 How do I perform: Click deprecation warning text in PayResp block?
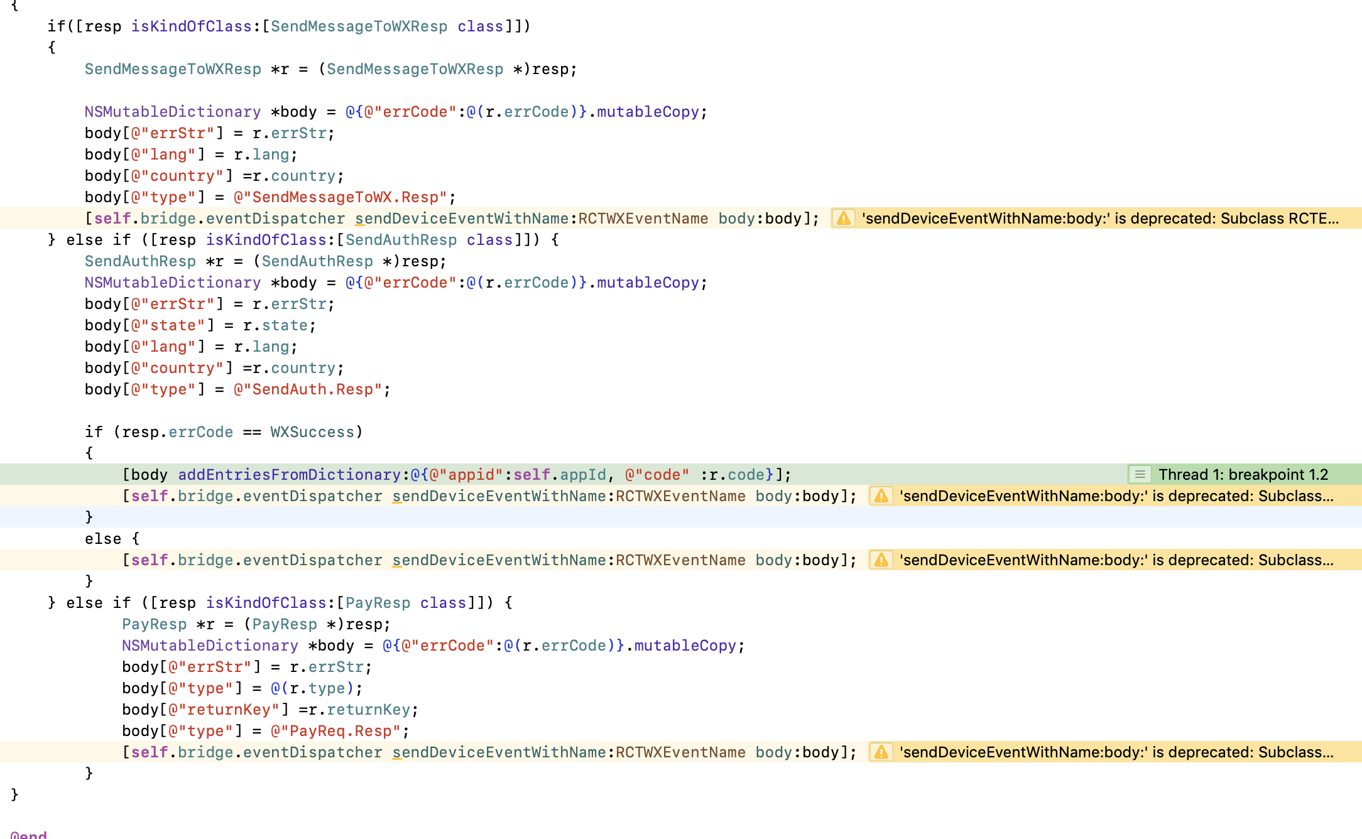tap(1116, 752)
